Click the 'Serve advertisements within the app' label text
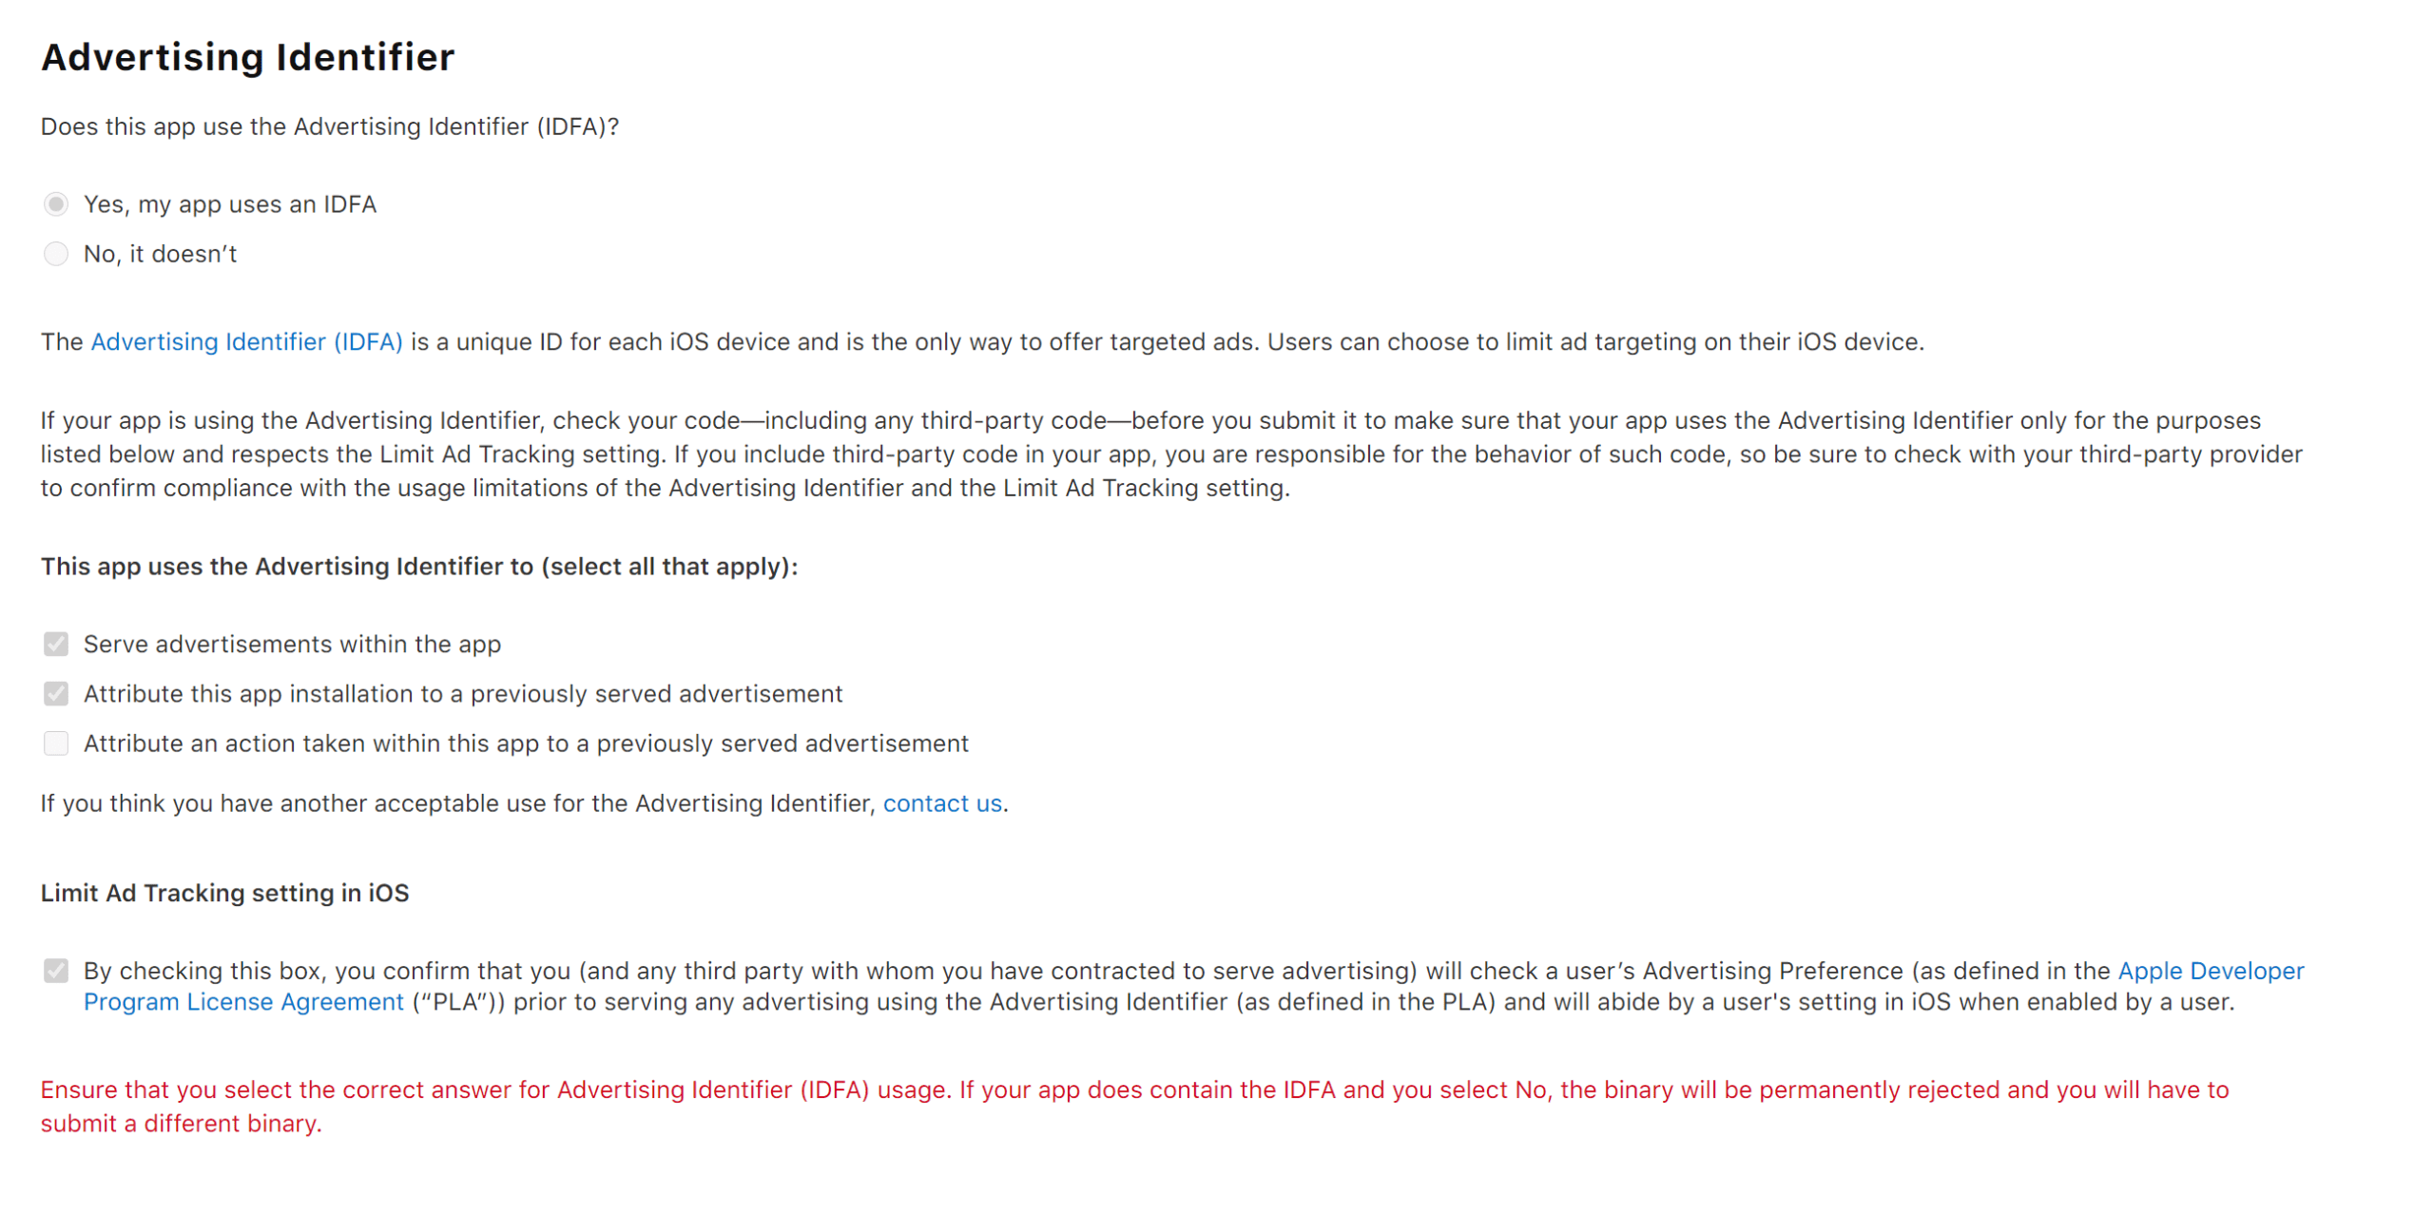Image resolution: width=2434 pixels, height=1216 pixels. tap(292, 645)
